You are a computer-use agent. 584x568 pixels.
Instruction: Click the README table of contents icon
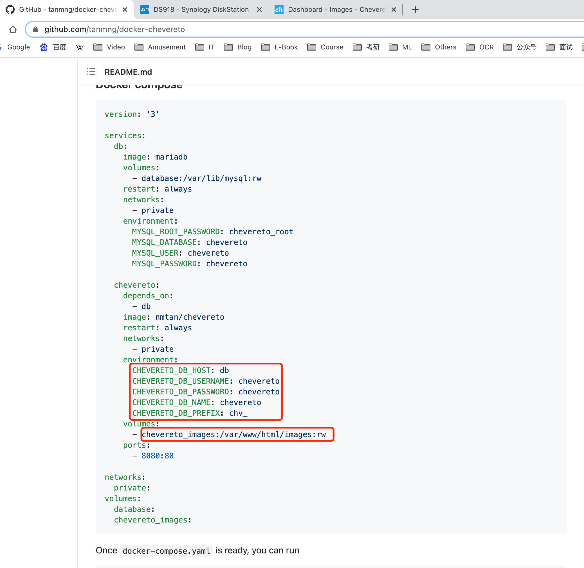(x=91, y=72)
